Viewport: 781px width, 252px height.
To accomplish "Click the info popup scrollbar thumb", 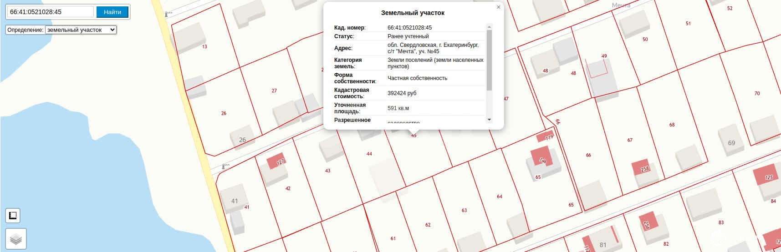I will click(489, 59).
